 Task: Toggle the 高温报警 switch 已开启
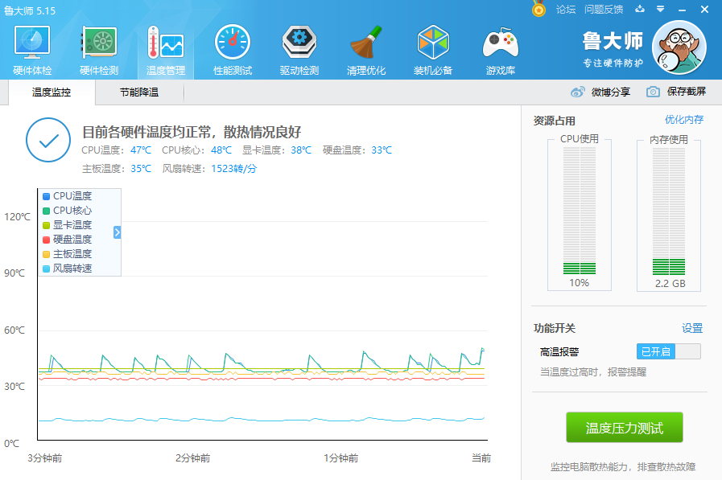click(x=669, y=351)
